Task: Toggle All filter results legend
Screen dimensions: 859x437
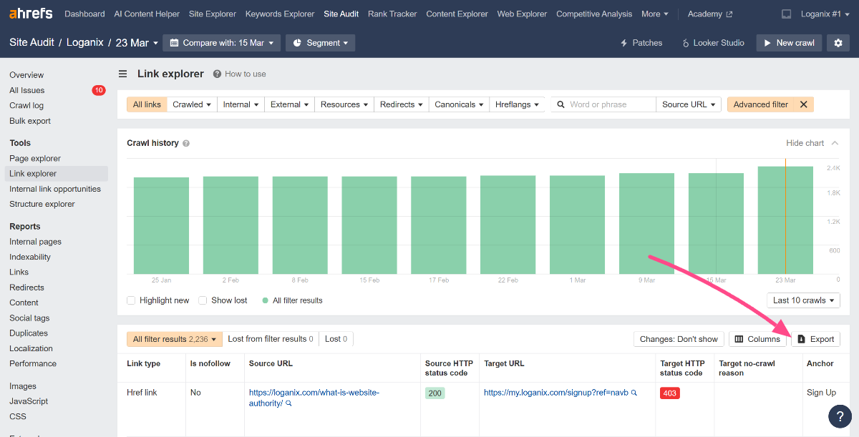Action: click(293, 300)
